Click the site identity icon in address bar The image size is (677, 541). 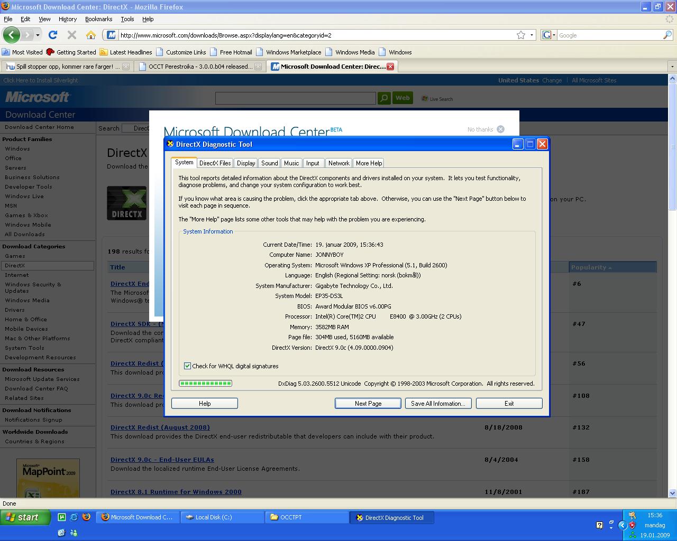[111, 35]
